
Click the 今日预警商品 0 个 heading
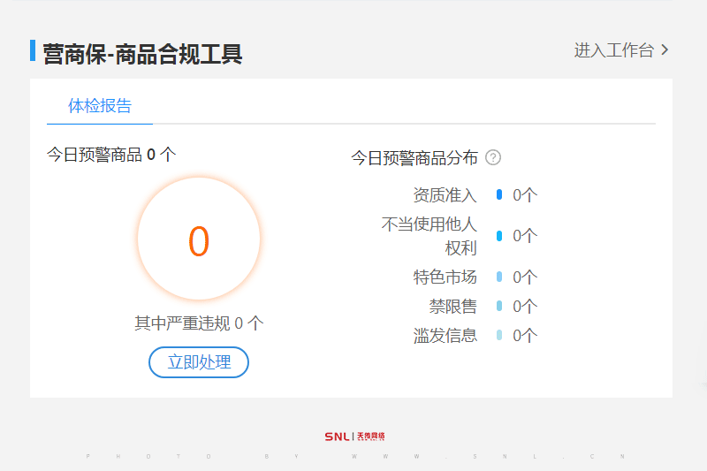pyautogui.click(x=111, y=155)
